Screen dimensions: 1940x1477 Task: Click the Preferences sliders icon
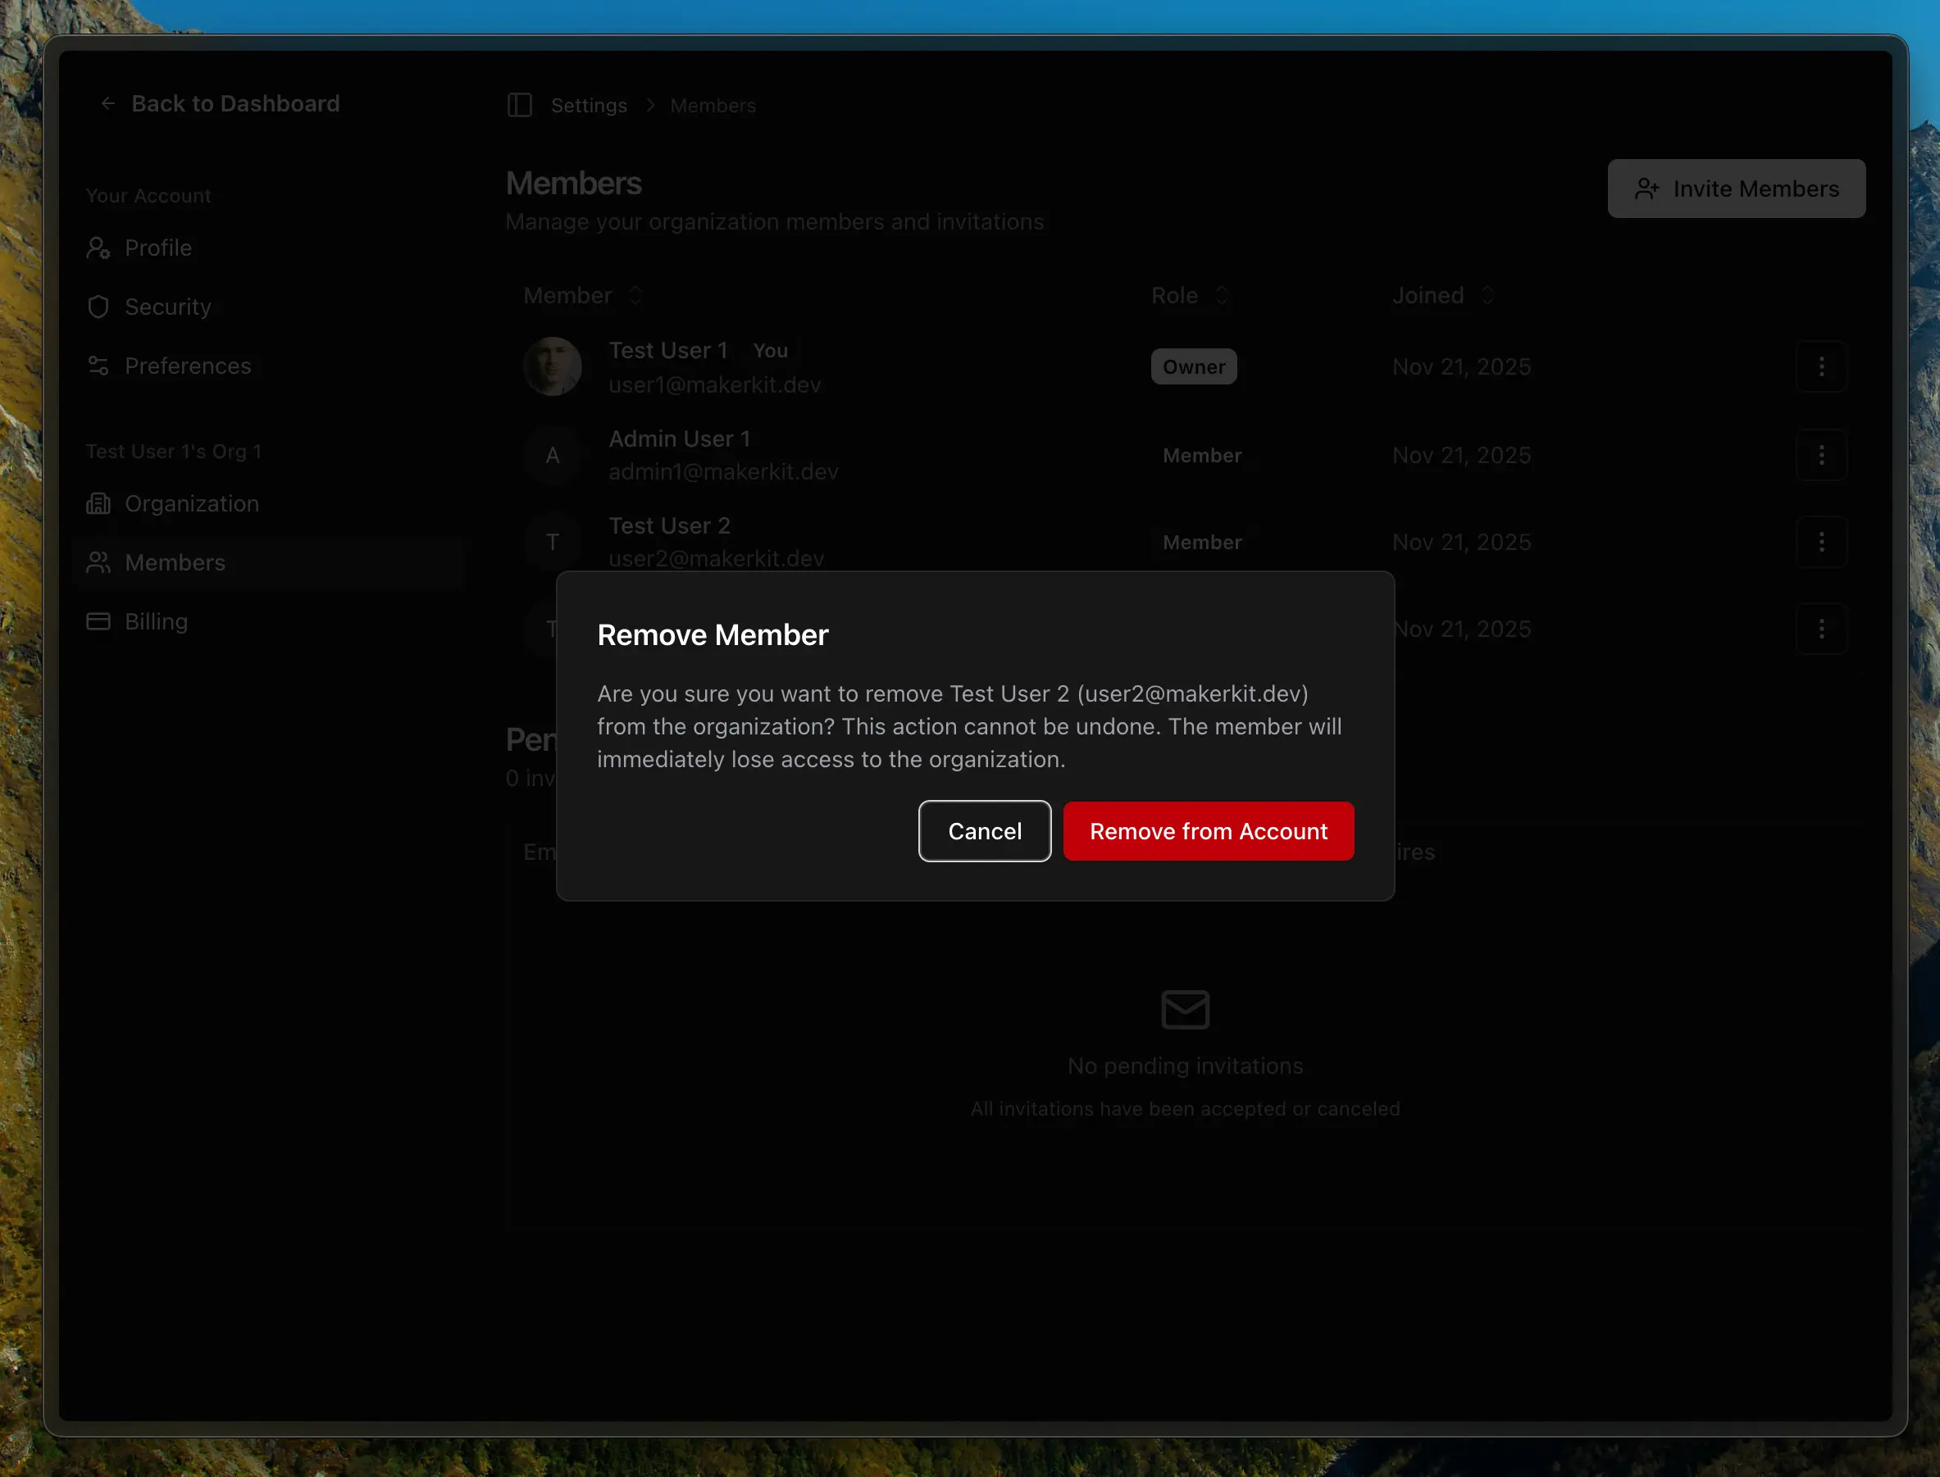[x=98, y=366]
